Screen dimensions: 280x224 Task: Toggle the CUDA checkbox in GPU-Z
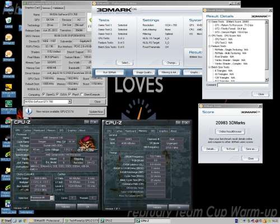(57, 95)
